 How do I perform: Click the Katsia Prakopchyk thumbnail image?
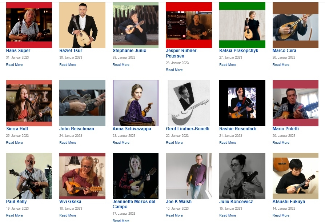click(x=242, y=25)
